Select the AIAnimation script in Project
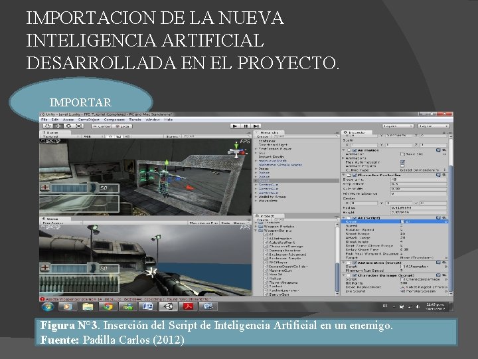 pyautogui.click(x=278, y=239)
